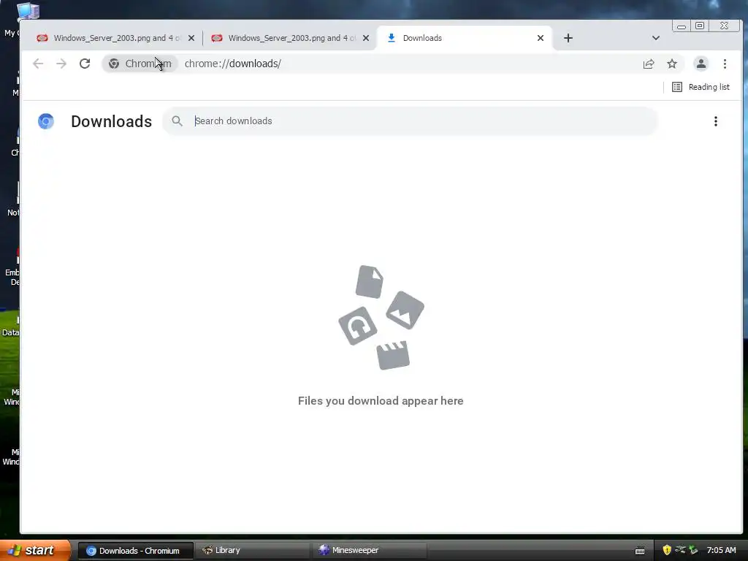Screen dimensions: 748x561
Task: Open the Reading list panel
Action: coord(701,87)
